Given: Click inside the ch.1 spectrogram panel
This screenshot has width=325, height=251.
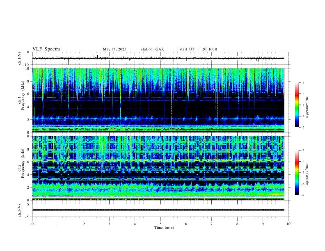Looking at the screenshot, I should click(158, 100).
